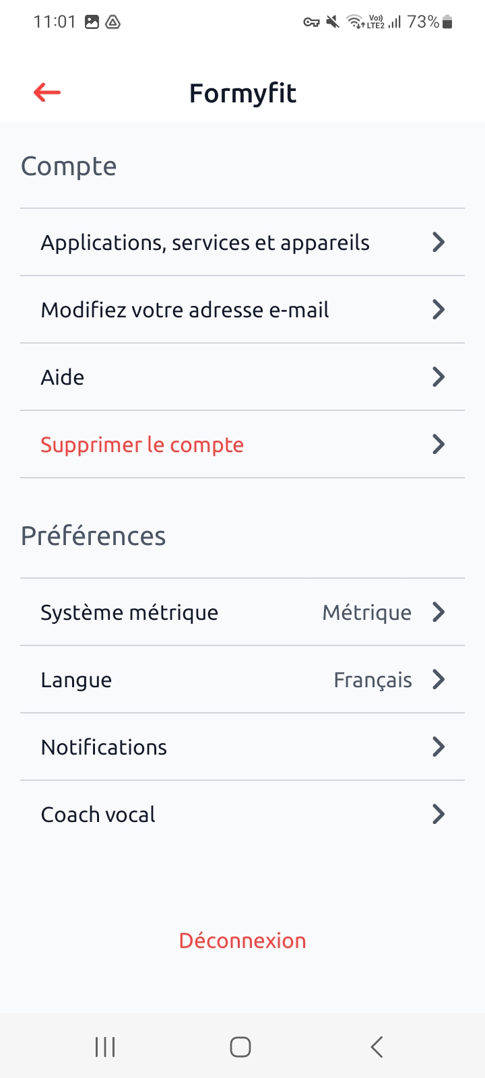This screenshot has height=1078, width=485.
Task: Tap the Déconnexion button
Action: click(x=243, y=941)
